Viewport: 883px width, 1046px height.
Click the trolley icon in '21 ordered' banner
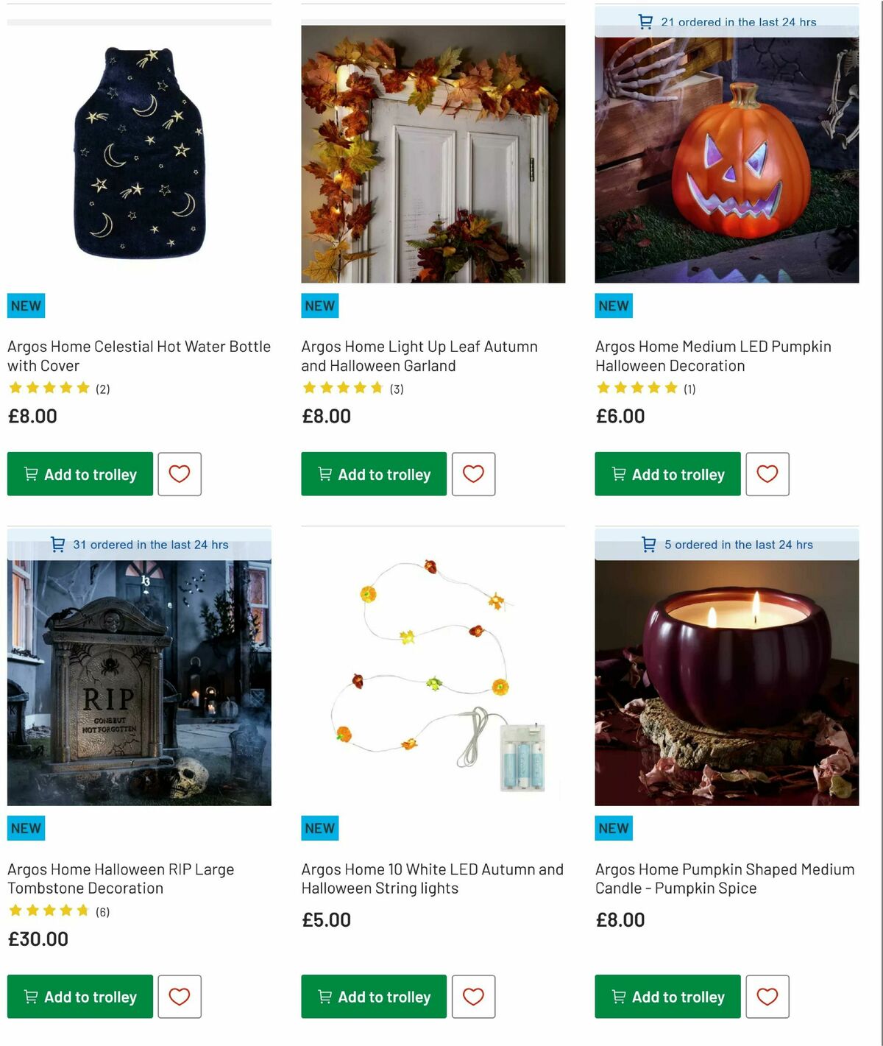click(x=646, y=22)
